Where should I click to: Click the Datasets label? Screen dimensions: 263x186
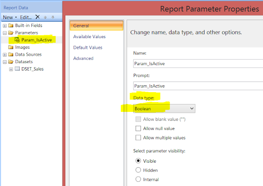click(24, 62)
